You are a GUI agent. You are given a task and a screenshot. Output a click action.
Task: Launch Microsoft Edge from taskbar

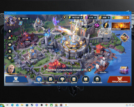[x=13, y=105]
